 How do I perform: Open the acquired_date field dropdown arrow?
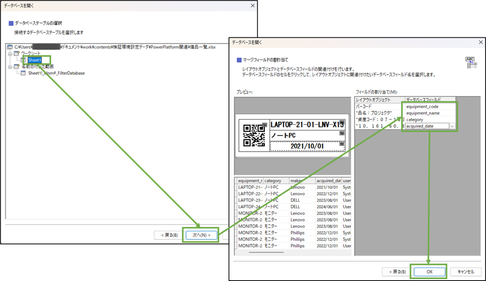pos(452,126)
